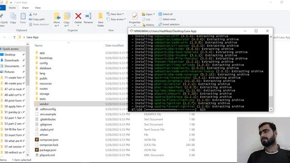Click History in the Open group
This screenshot has width=290, height=163.
[148, 25]
